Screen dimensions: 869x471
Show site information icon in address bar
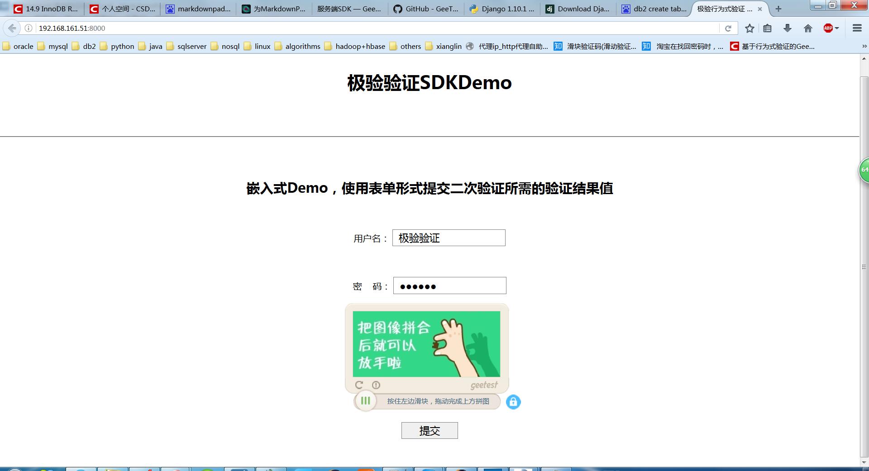coord(28,28)
